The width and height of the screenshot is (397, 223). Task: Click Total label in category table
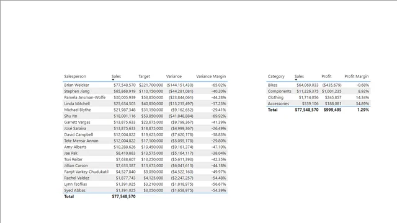tap(273, 110)
